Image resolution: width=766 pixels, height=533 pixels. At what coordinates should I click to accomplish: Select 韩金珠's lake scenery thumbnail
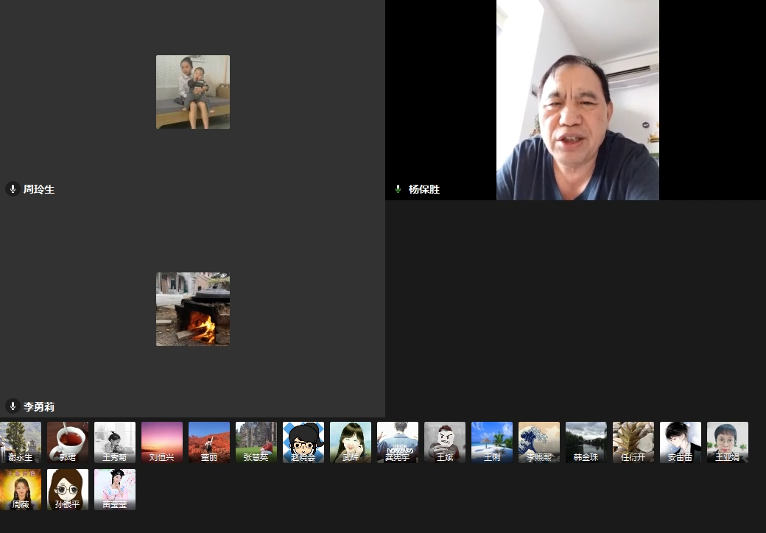point(586,442)
